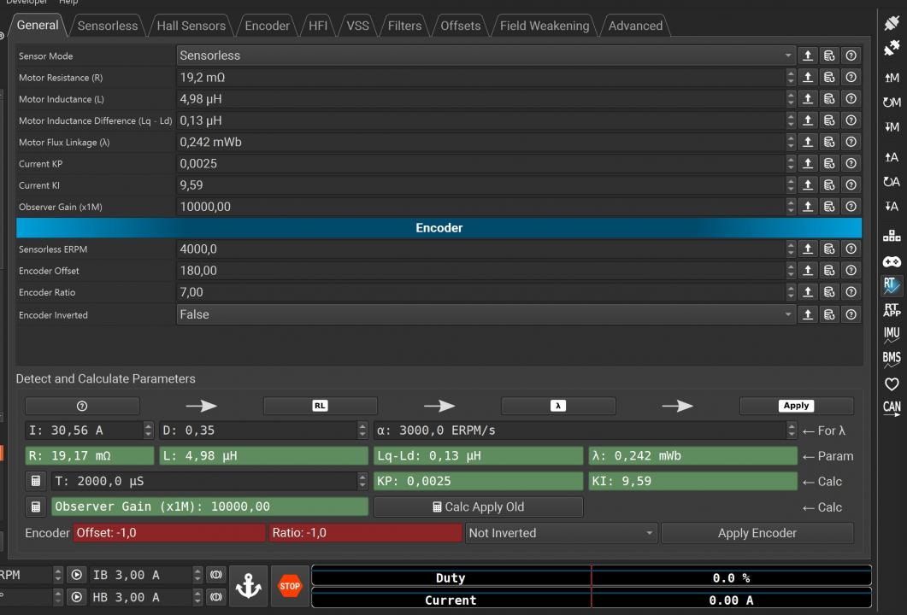907x615 pixels.
Task: Click Read Motor Configuration (↑M) icon
Action: (x=892, y=78)
